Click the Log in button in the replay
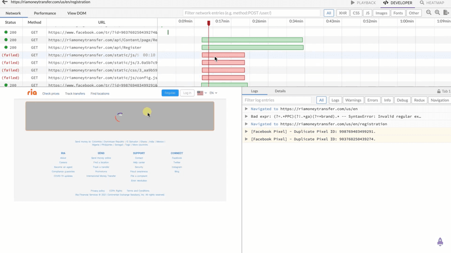451x253 pixels. (187, 93)
